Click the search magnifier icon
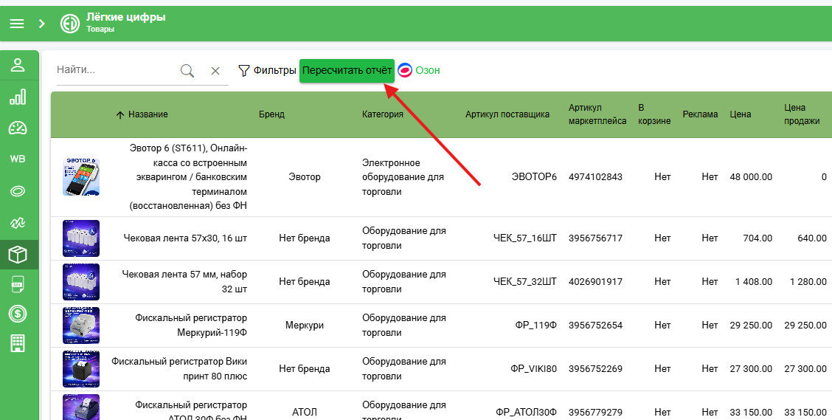The image size is (832, 420). click(187, 71)
